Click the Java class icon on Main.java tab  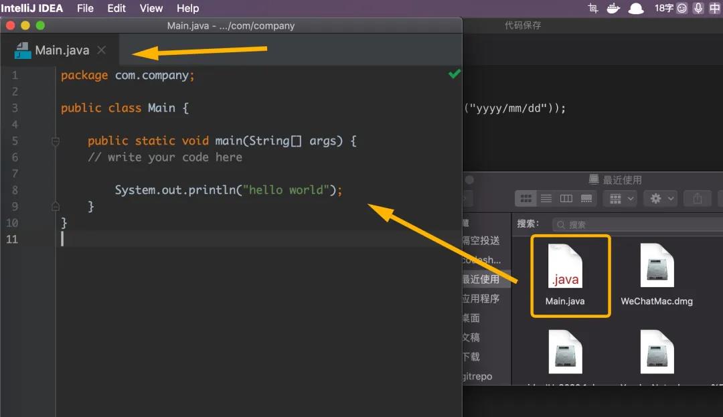click(22, 50)
